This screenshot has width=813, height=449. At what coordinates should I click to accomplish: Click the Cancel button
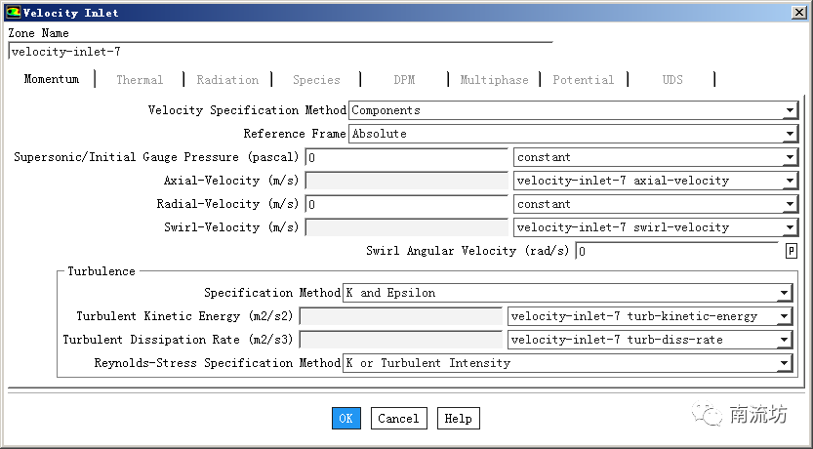[398, 419]
